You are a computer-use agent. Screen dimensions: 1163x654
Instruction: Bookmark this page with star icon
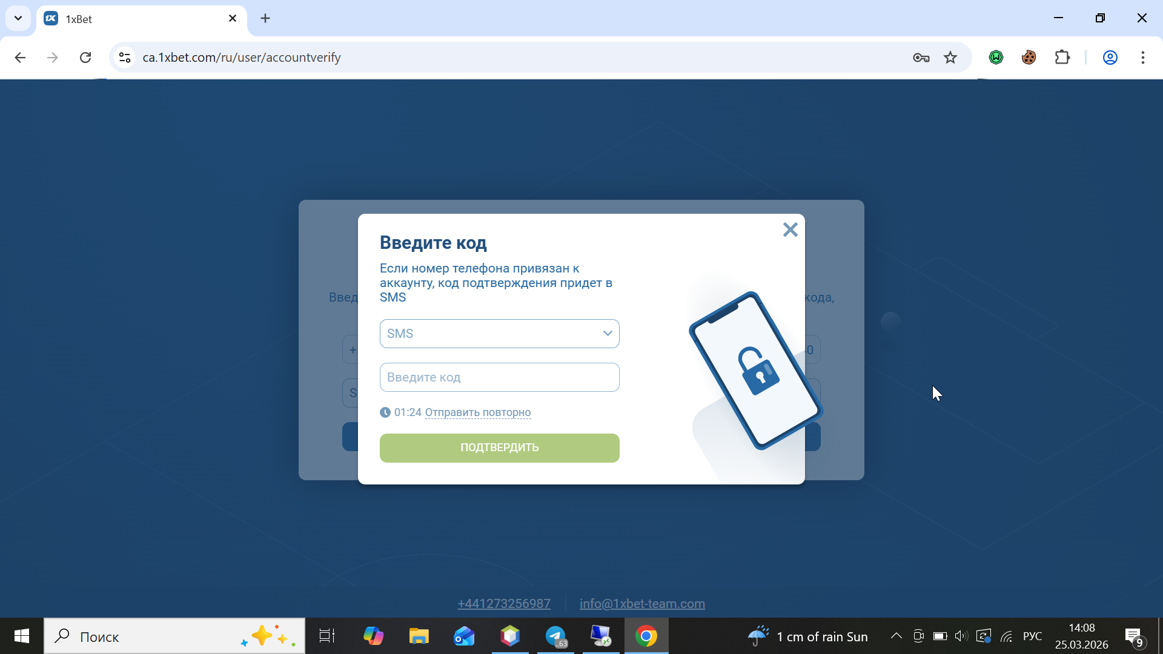tap(950, 58)
